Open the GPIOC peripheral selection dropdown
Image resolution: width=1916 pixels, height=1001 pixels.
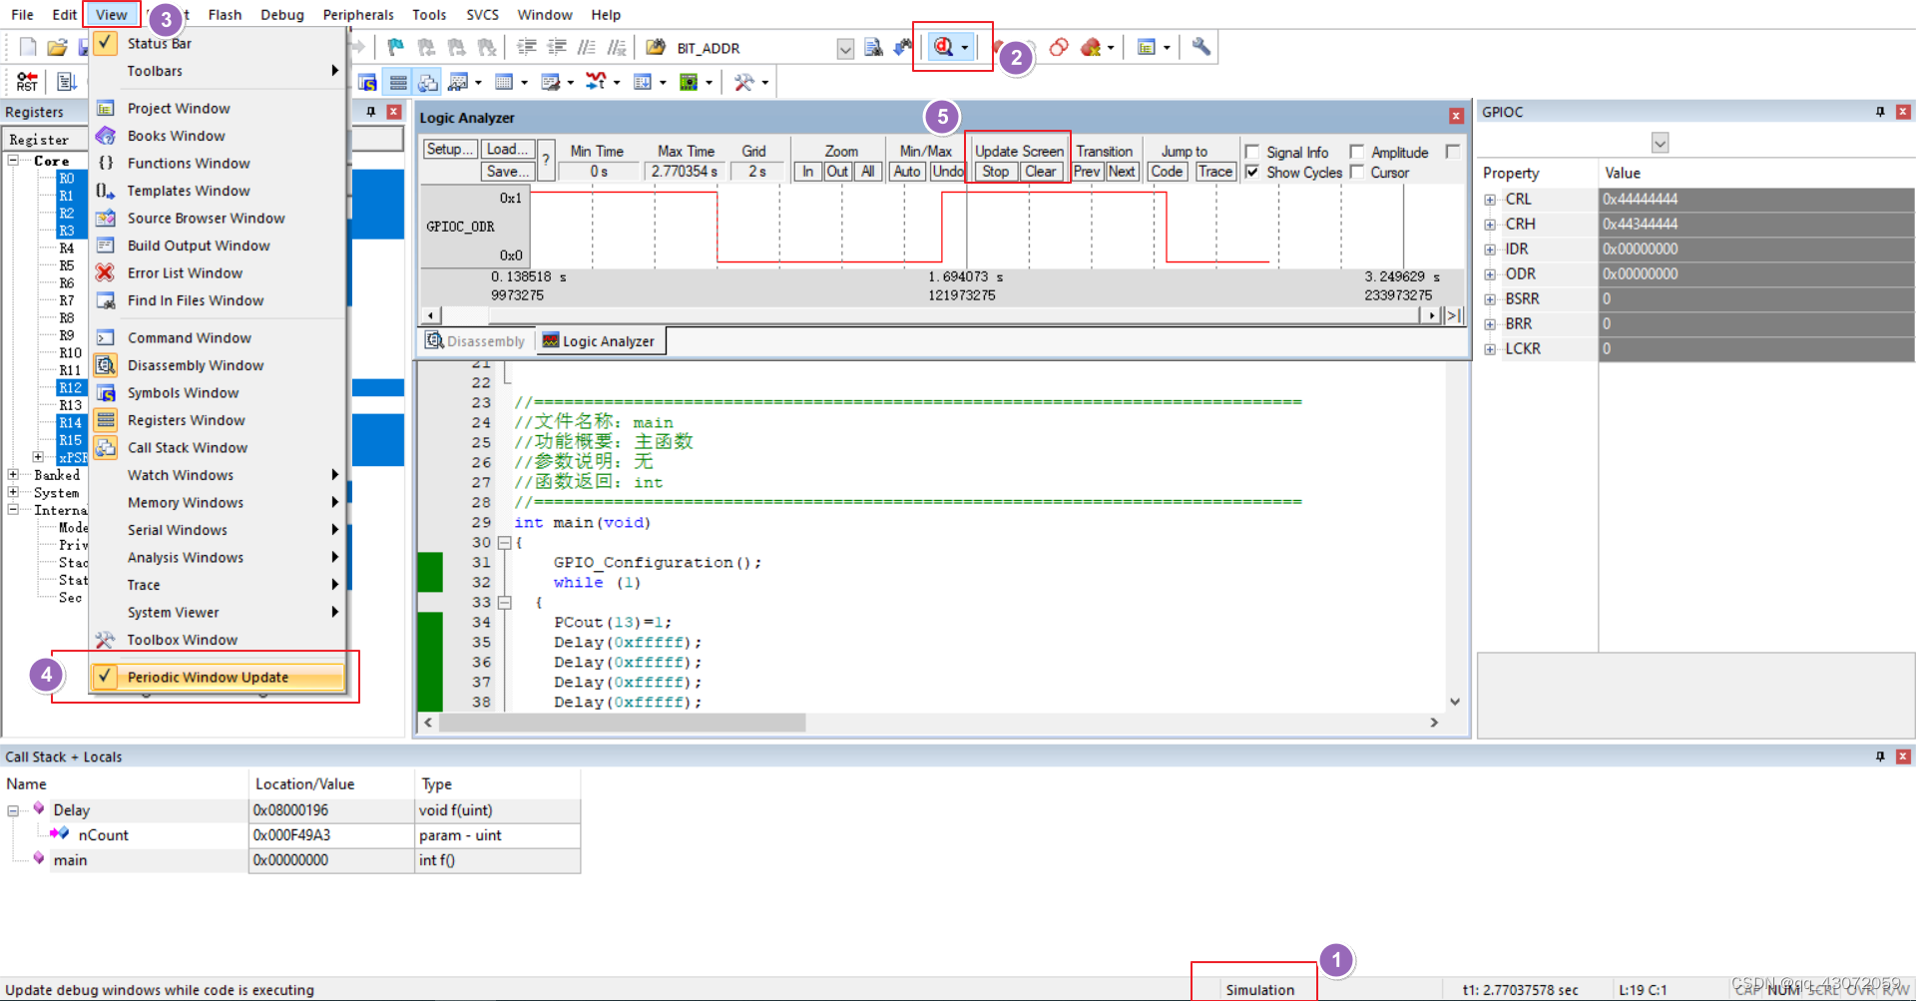click(1660, 143)
